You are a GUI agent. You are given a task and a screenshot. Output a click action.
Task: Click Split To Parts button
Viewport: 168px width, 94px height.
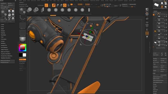click(160, 79)
